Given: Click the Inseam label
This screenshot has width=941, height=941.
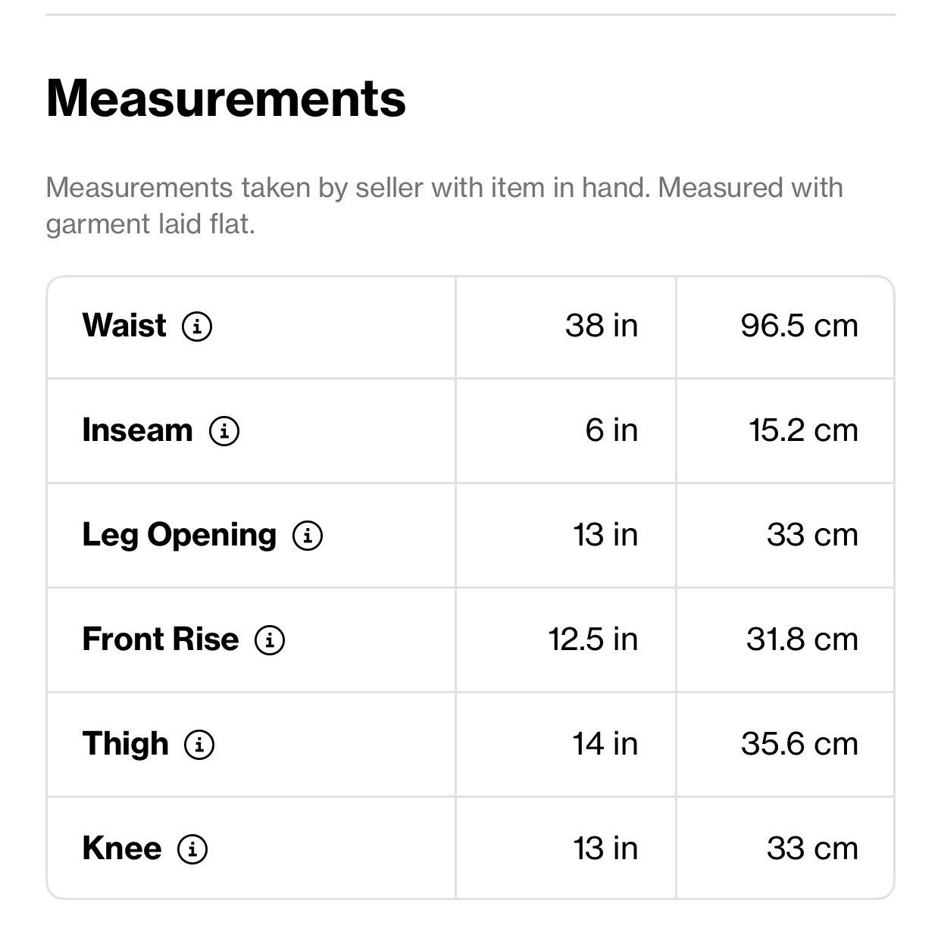Looking at the screenshot, I should [x=137, y=430].
